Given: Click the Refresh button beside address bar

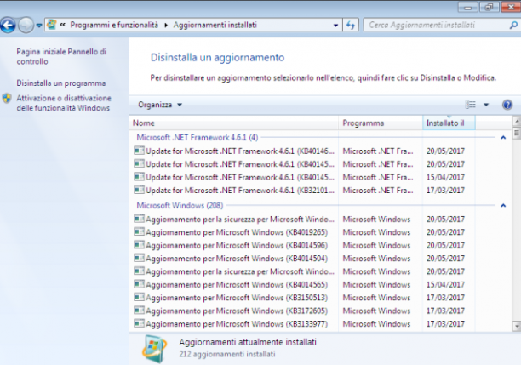Looking at the screenshot, I should tap(351, 26).
